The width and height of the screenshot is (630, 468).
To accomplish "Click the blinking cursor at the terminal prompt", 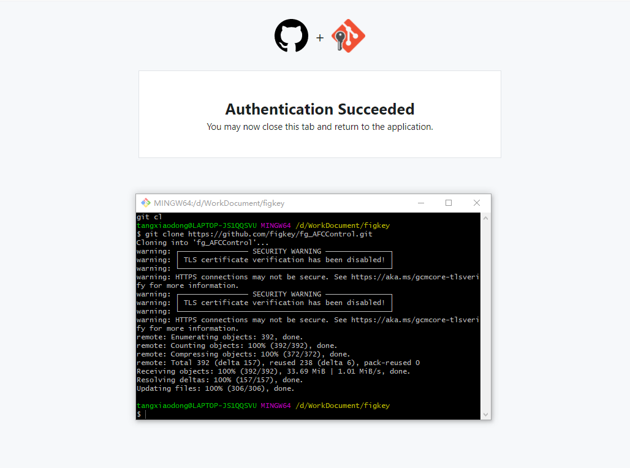I will [144, 413].
